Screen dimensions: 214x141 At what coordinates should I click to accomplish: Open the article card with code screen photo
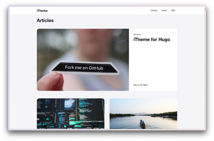71,113
